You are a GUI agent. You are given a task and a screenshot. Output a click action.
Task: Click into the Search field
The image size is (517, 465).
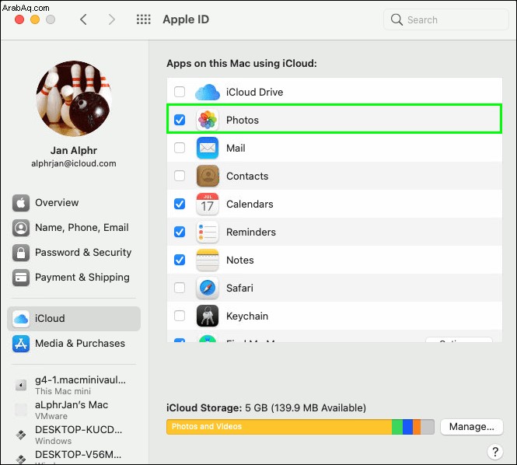coord(446,19)
